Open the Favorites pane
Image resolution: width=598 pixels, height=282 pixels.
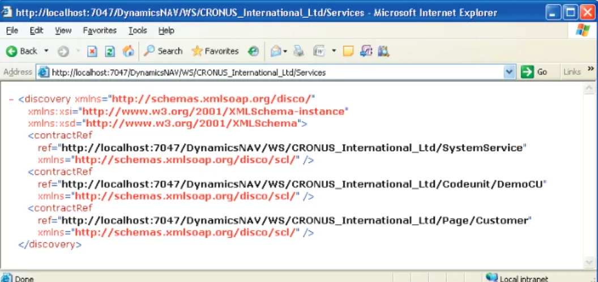(x=215, y=51)
